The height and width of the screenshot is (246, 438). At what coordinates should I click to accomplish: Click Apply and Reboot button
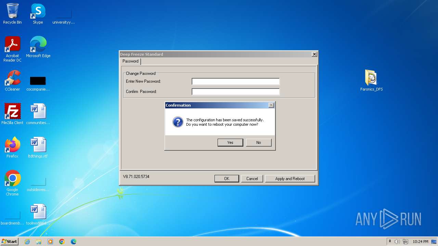pos(290,179)
